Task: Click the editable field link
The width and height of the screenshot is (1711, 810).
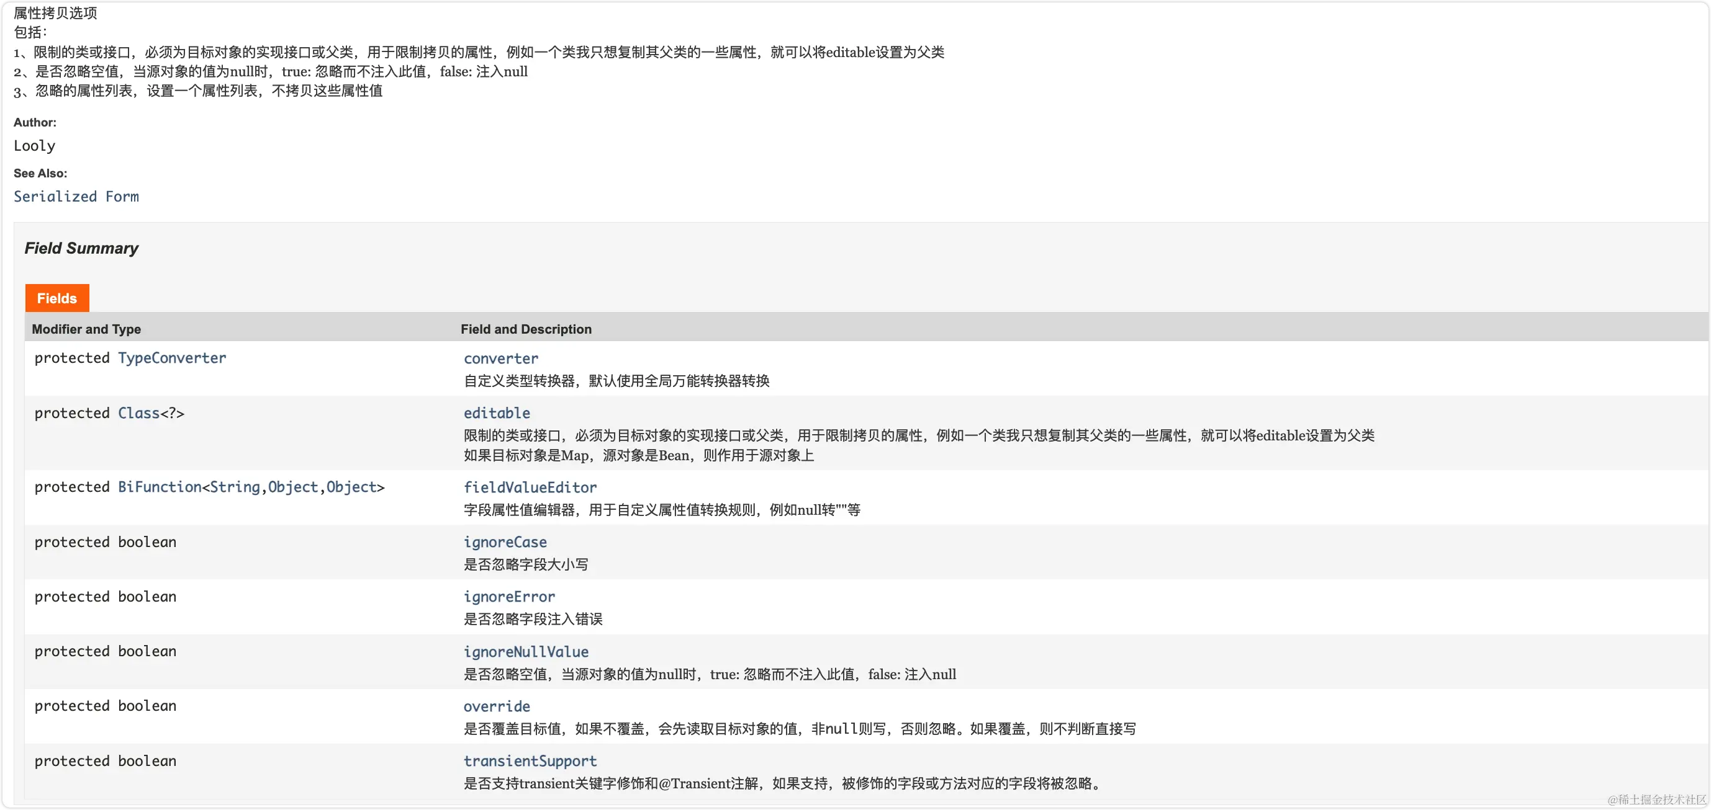Action: [497, 413]
